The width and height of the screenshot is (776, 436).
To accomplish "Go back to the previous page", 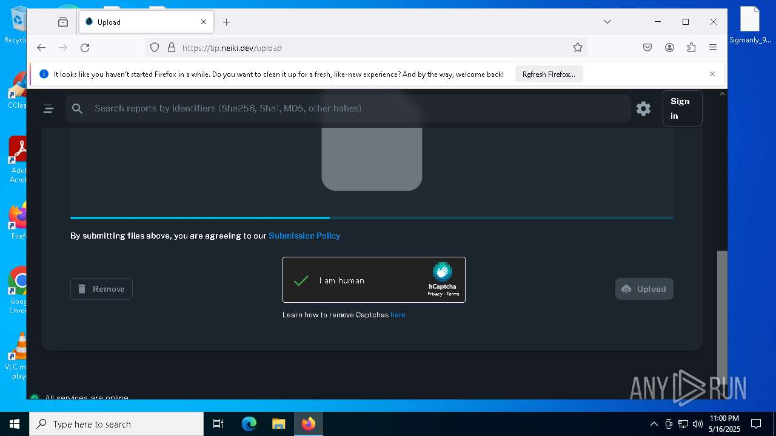I will [41, 47].
